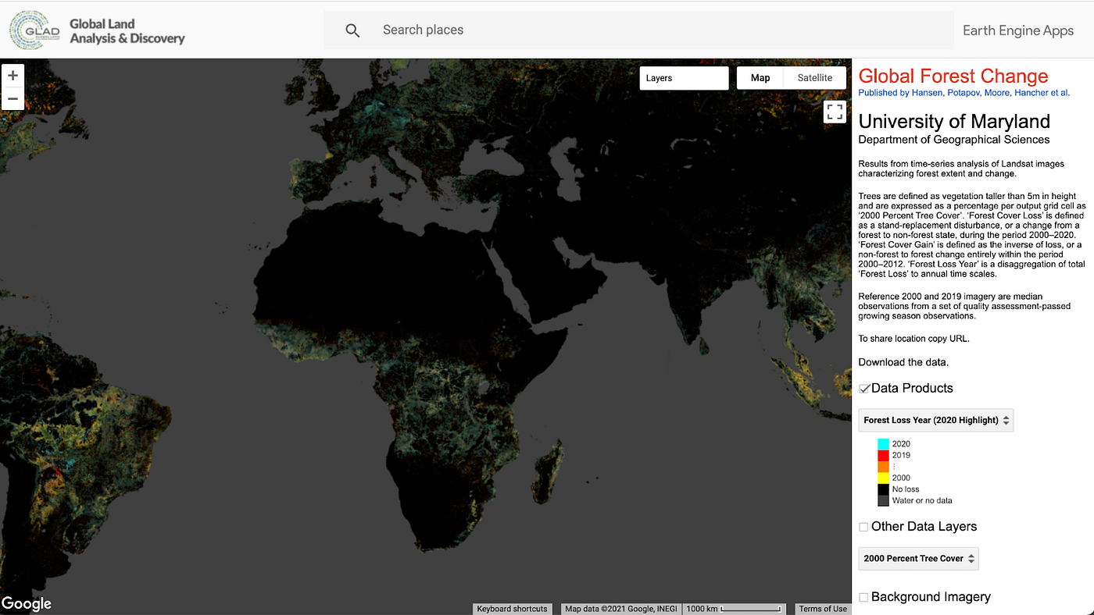Click the Google logo on map
The width and height of the screenshot is (1094, 615).
click(x=27, y=603)
